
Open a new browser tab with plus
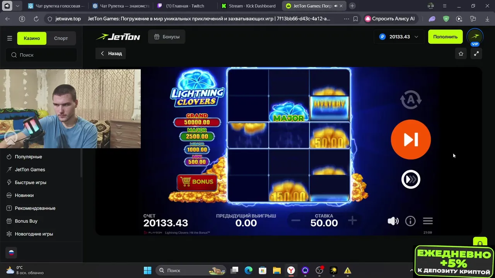coord(352,6)
